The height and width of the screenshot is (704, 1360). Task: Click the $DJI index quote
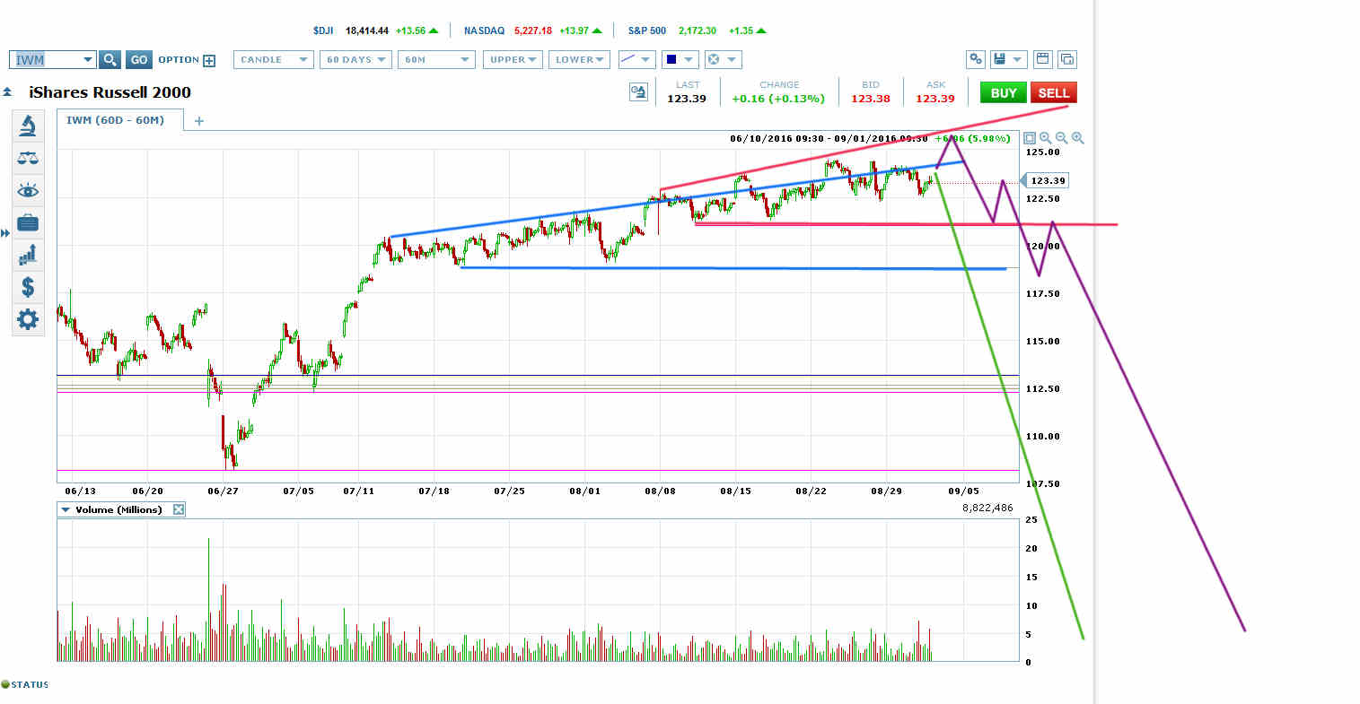pyautogui.click(x=375, y=30)
